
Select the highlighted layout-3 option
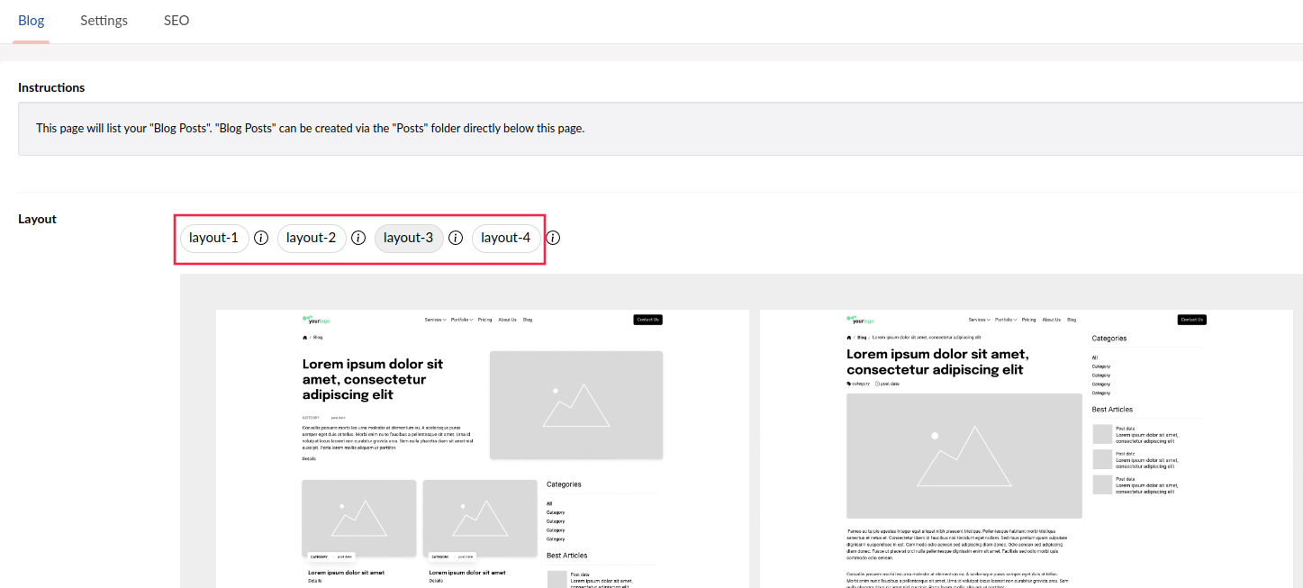pos(409,238)
